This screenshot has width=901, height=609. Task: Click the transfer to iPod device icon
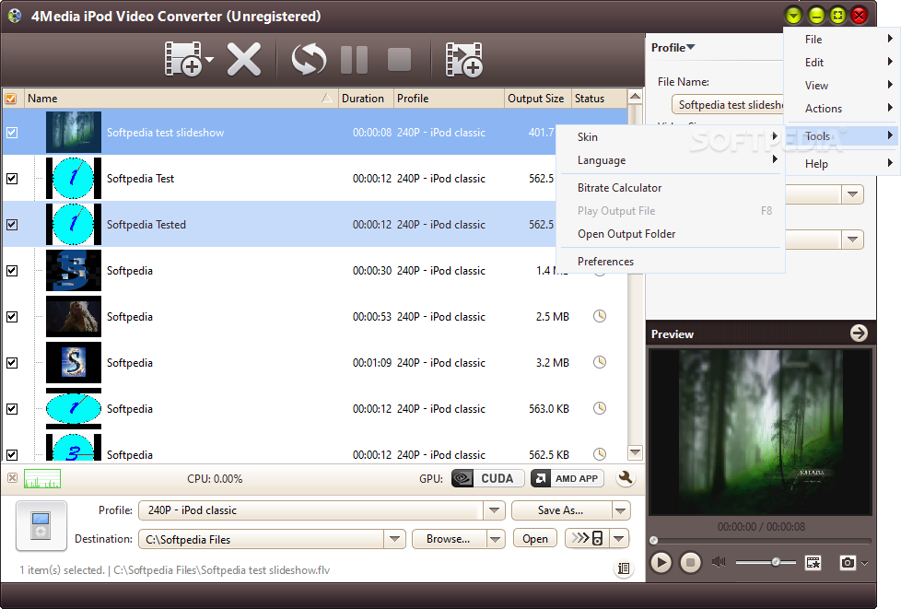pyautogui.click(x=586, y=538)
